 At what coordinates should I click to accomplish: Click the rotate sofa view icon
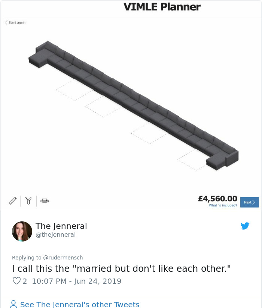click(45, 201)
